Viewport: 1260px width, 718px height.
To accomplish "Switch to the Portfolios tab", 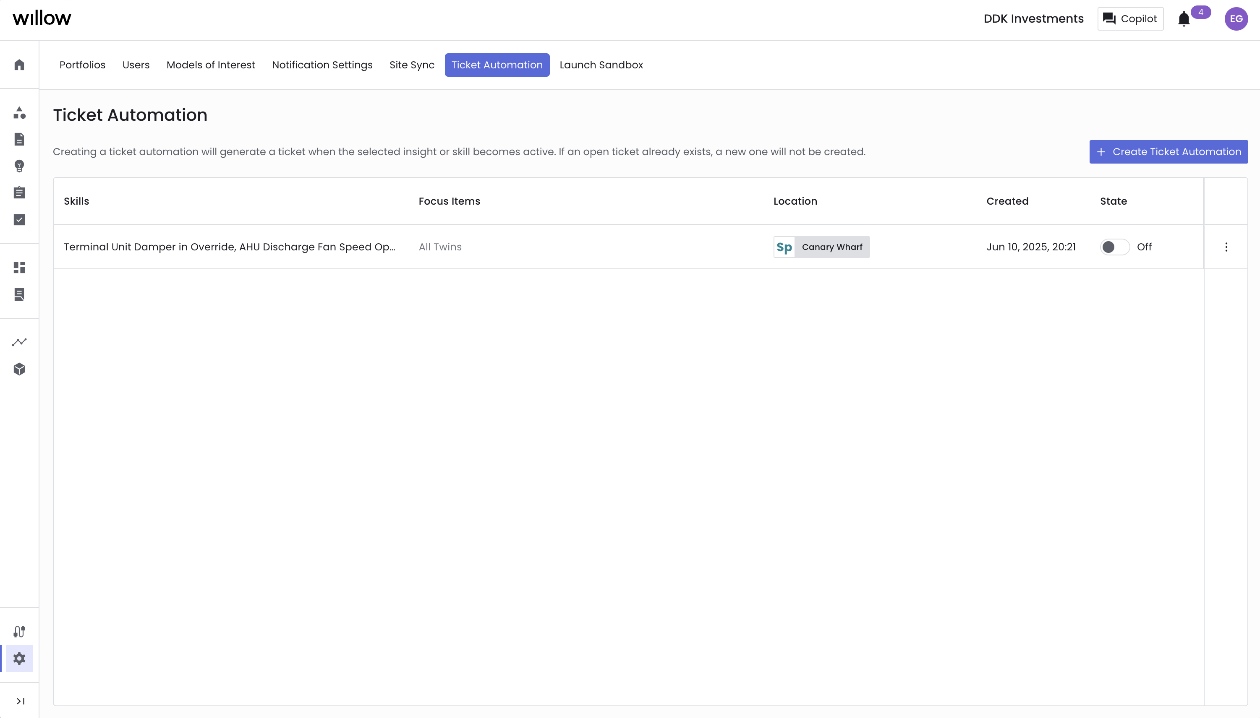I will [82, 65].
